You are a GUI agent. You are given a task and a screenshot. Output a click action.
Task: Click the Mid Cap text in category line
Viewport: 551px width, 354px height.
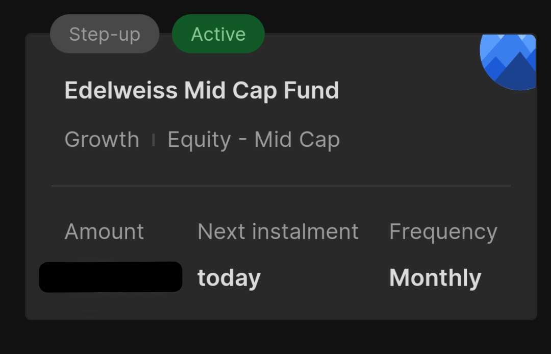(297, 140)
